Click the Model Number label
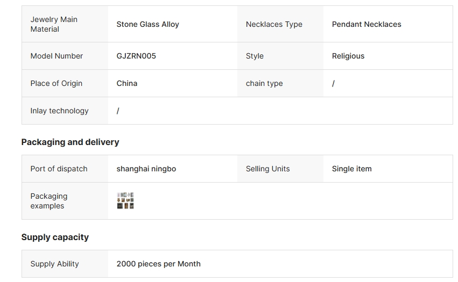The height and width of the screenshot is (282, 458). [x=57, y=56]
